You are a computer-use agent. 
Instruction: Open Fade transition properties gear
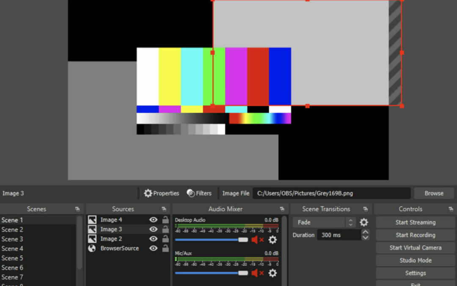[363, 222]
